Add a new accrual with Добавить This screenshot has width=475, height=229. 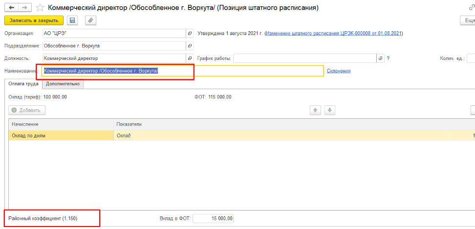[27, 110]
